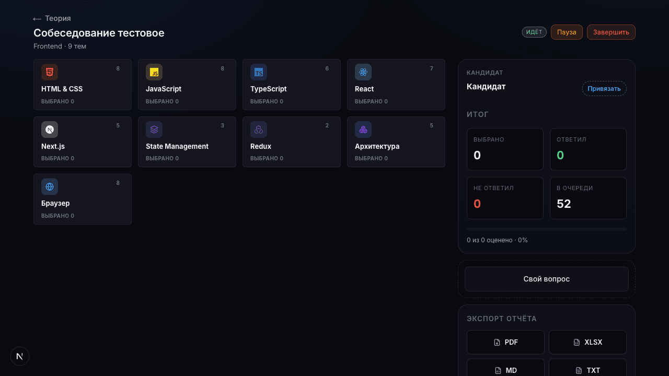This screenshot has width=669, height=376.
Task: Click the React atom icon
Action: (363, 72)
